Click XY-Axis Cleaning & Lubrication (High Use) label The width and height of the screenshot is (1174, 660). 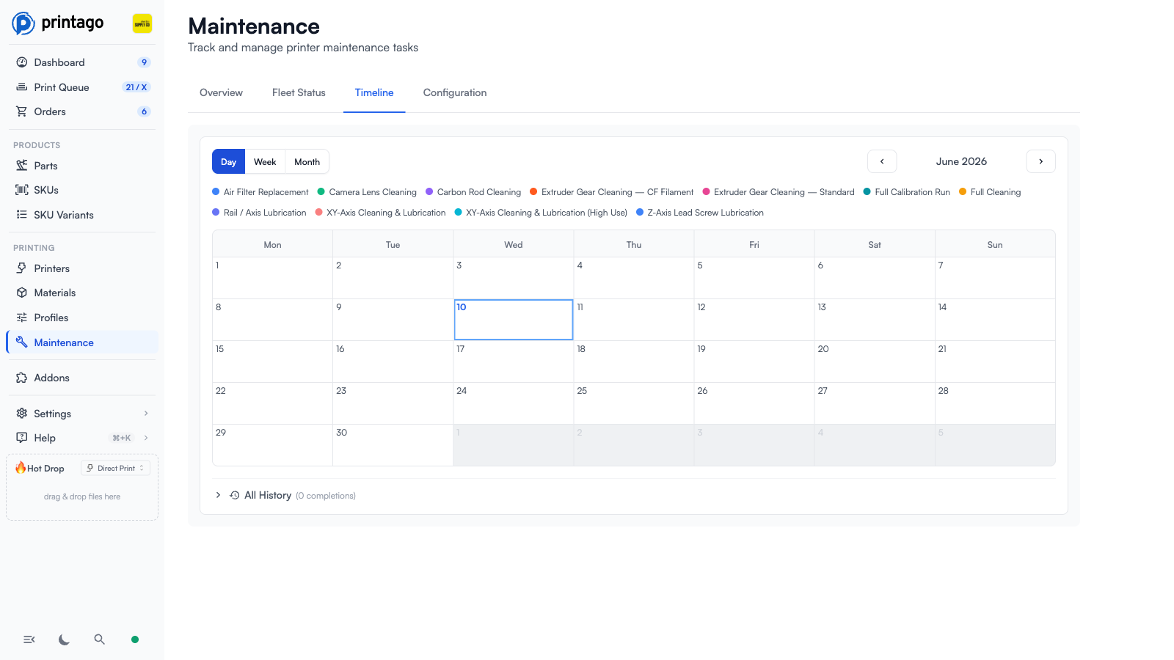tap(547, 213)
